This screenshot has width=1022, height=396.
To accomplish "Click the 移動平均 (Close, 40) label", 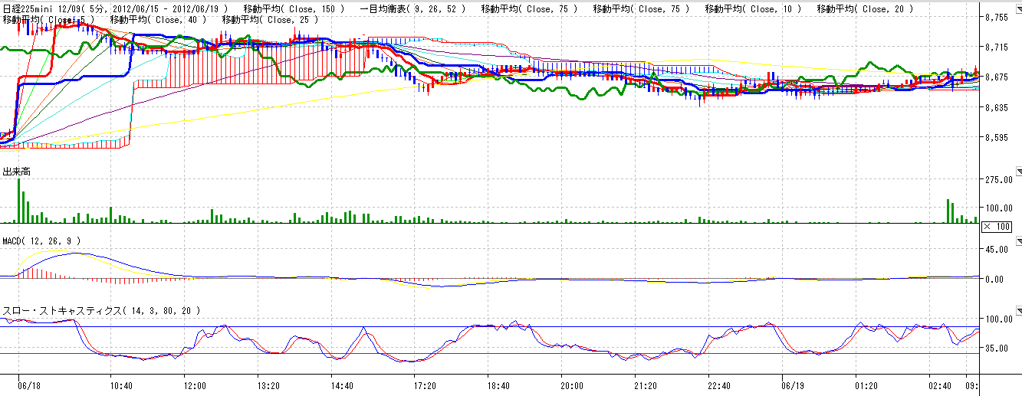I will pyautogui.click(x=159, y=19).
